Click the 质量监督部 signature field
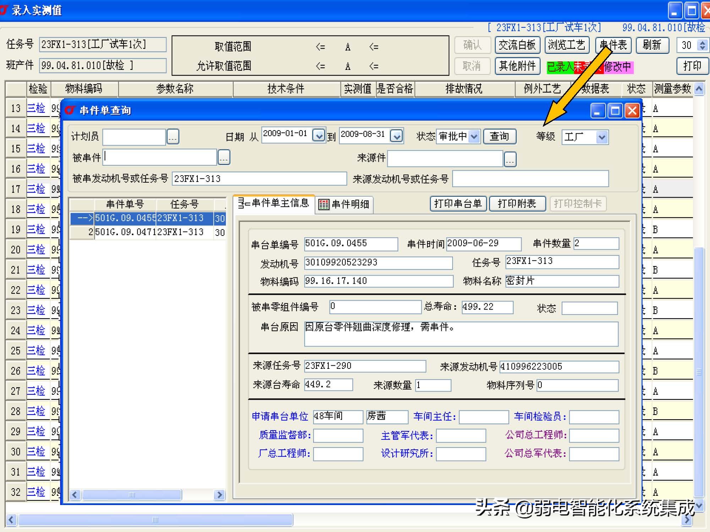Viewport: 710px width, 532px height. (338, 436)
